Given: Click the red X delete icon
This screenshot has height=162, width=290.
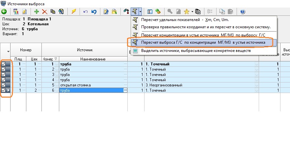Looking at the screenshot, I should point(44,12).
